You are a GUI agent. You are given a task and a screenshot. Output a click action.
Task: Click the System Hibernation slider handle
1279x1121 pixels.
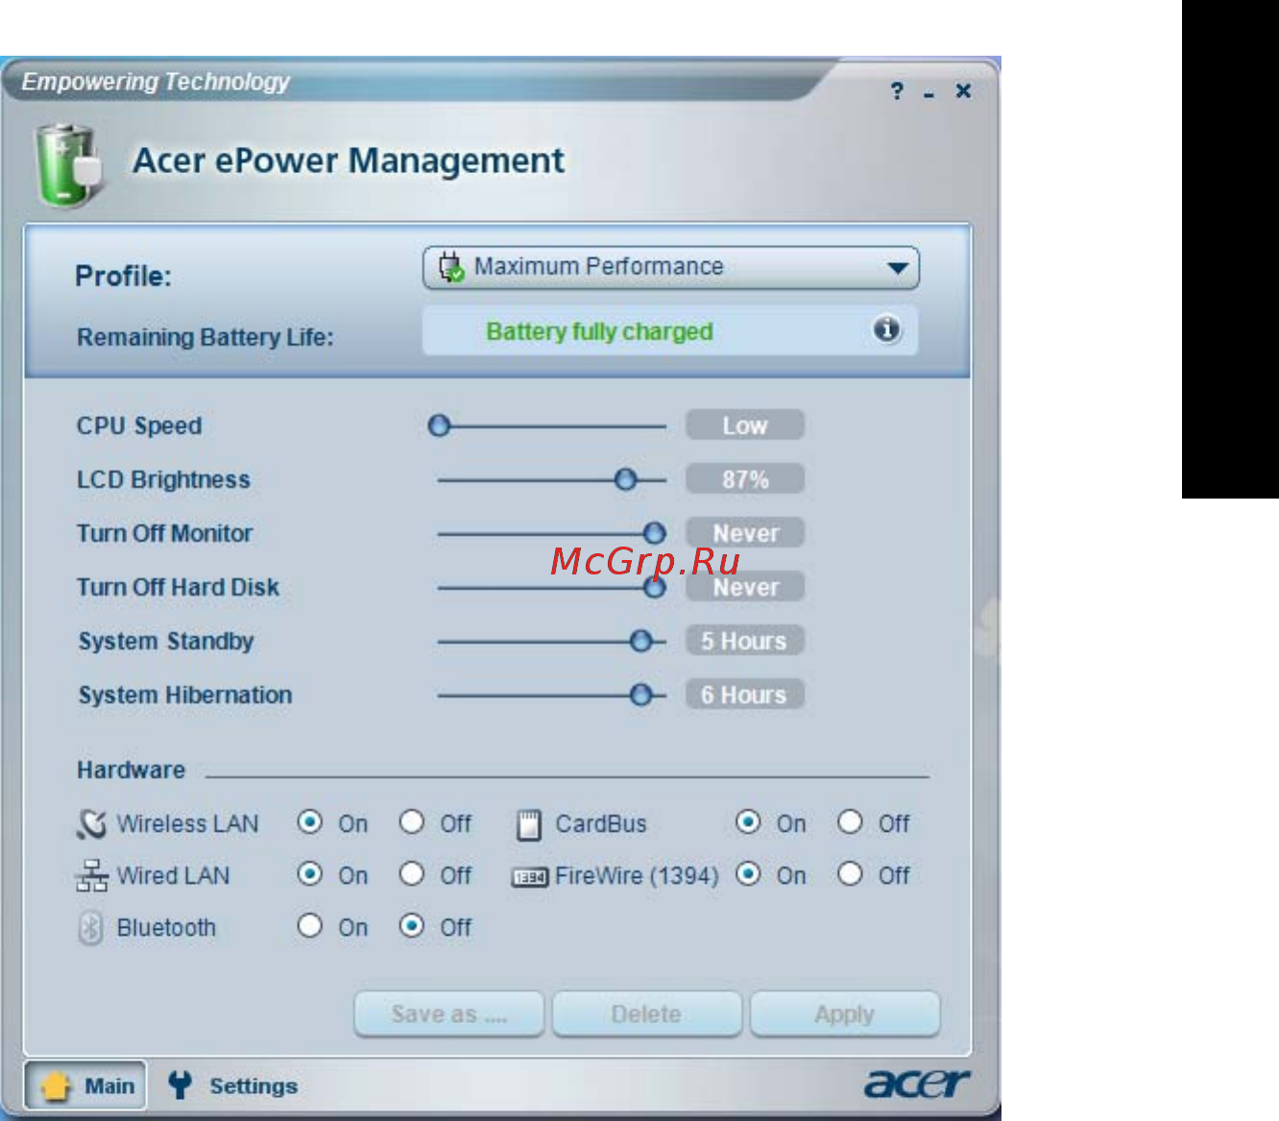coord(640,695)
